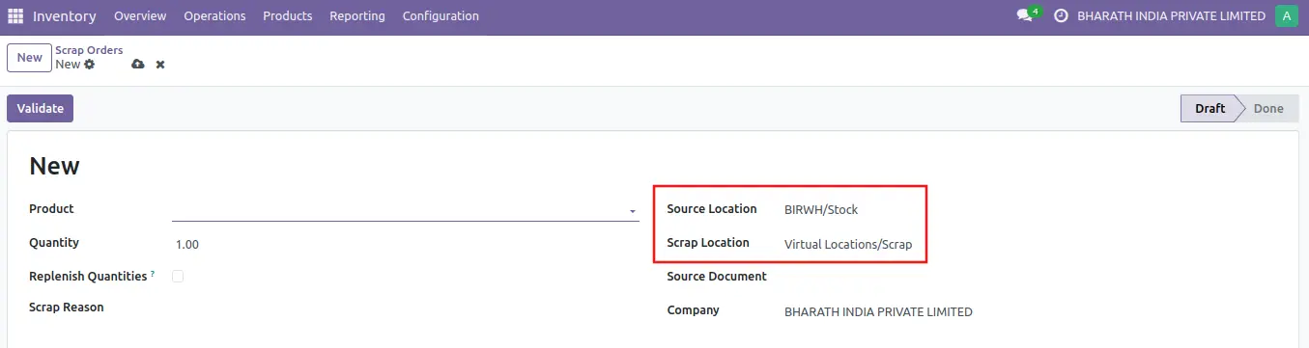Click the New record button

coord(30,58)
